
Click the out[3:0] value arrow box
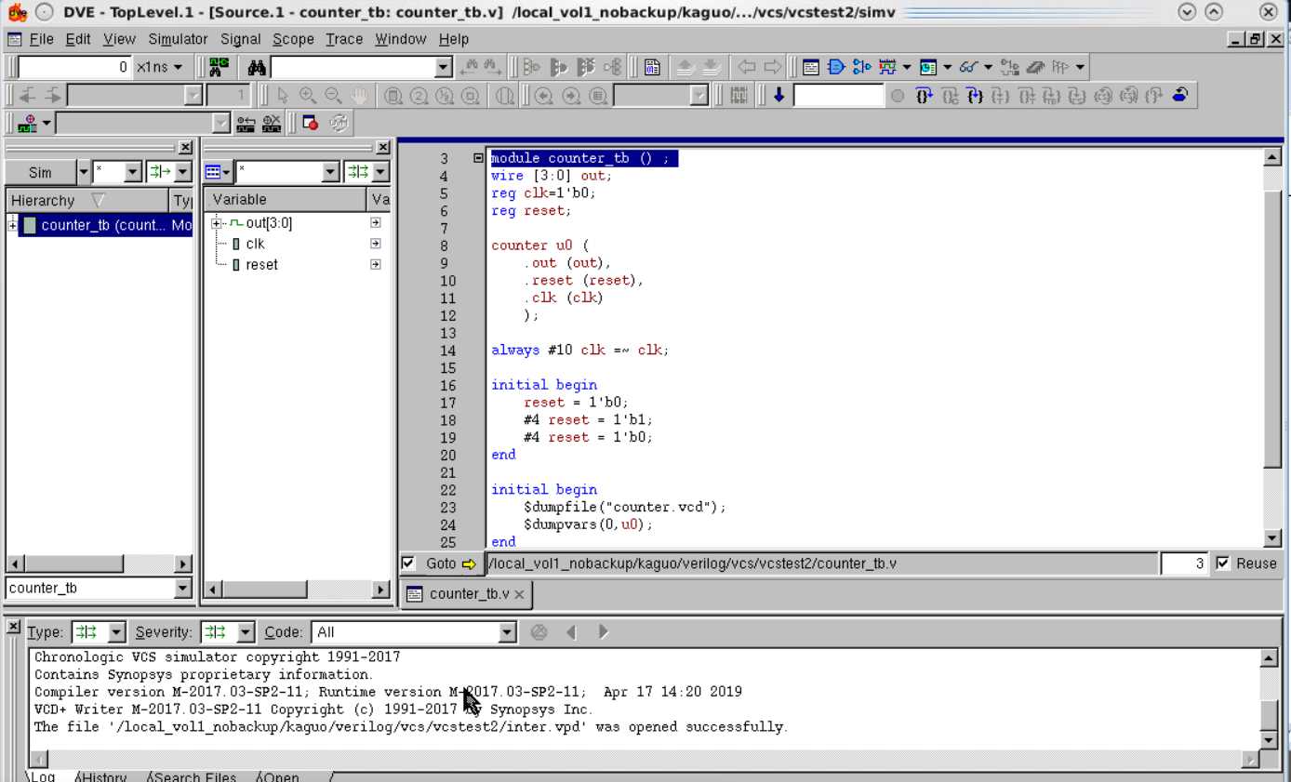point(375,223)
